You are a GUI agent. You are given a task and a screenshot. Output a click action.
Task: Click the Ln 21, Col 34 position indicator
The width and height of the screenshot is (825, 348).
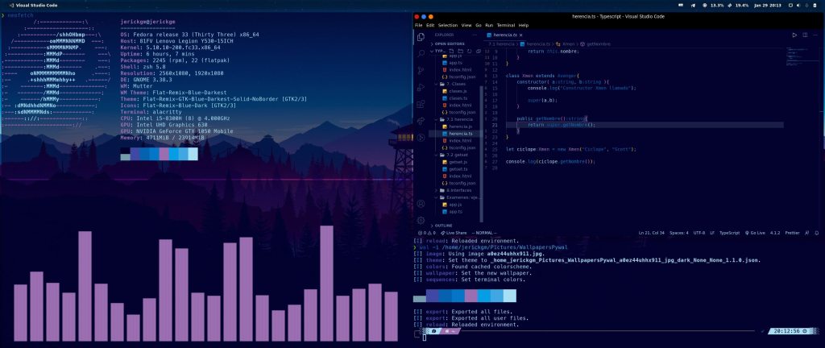tap(652, 233)
